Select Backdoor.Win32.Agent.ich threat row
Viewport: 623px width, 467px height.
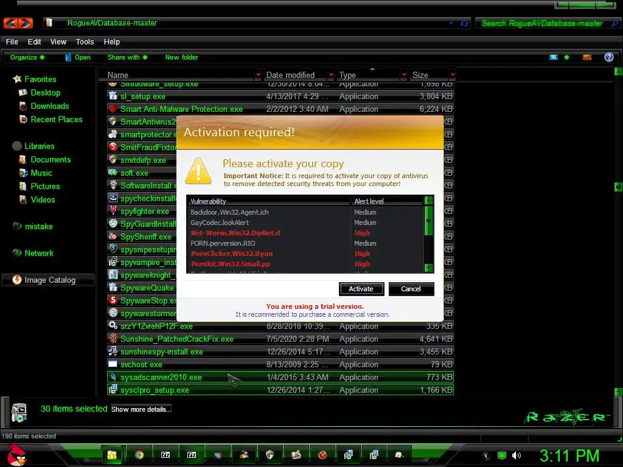click(305, 212)
